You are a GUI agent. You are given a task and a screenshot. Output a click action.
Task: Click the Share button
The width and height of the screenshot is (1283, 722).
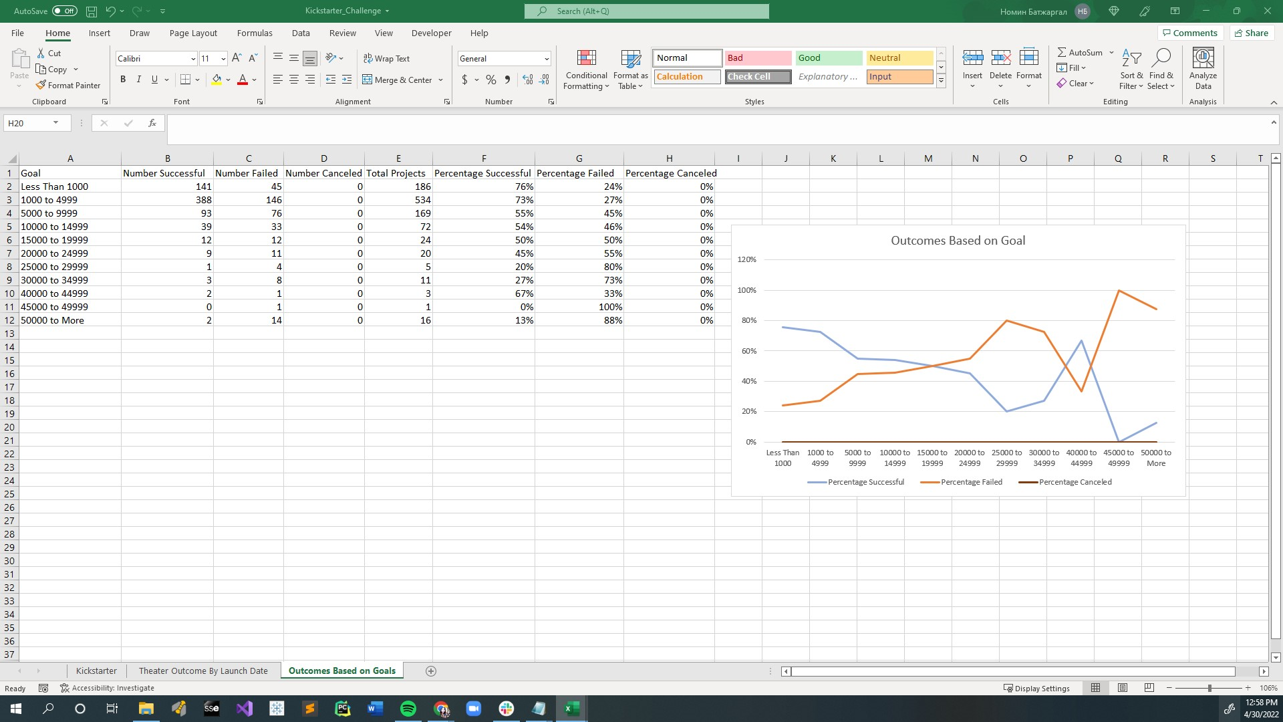1251,33
